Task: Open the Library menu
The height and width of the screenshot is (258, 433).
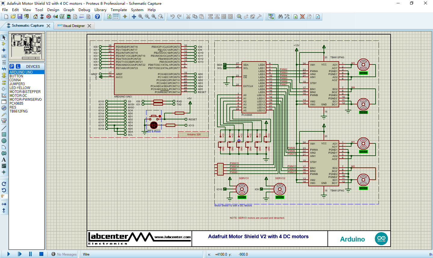Action: click(100, 10)
